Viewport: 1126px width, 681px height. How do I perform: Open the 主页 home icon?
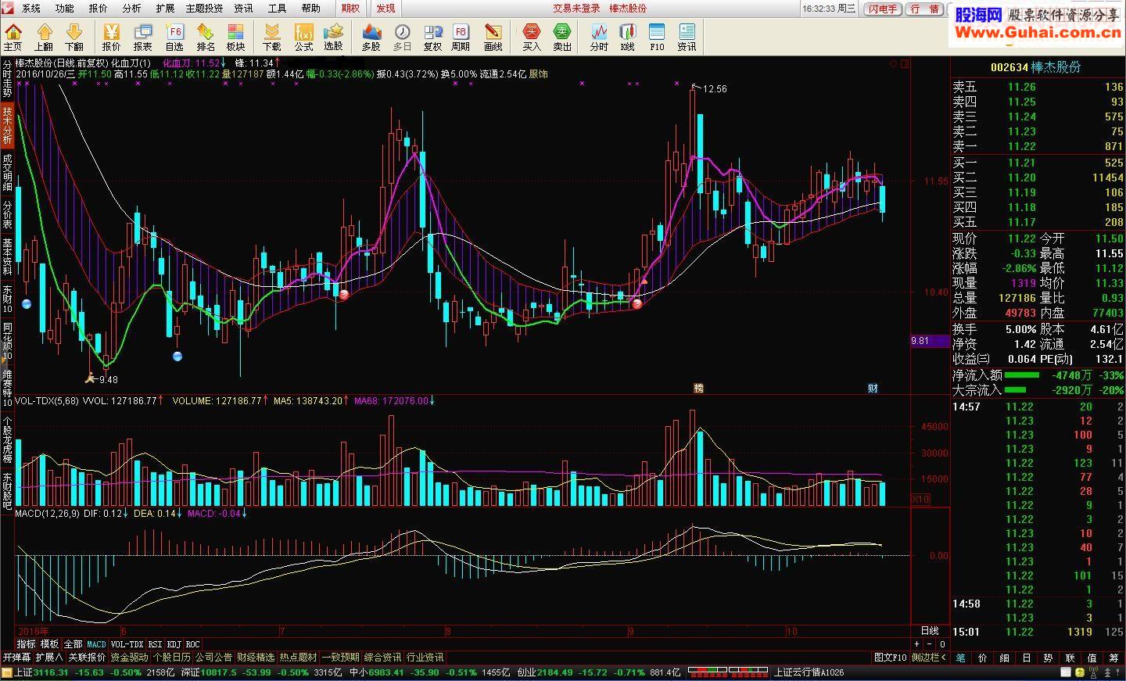tap(13, 37)
